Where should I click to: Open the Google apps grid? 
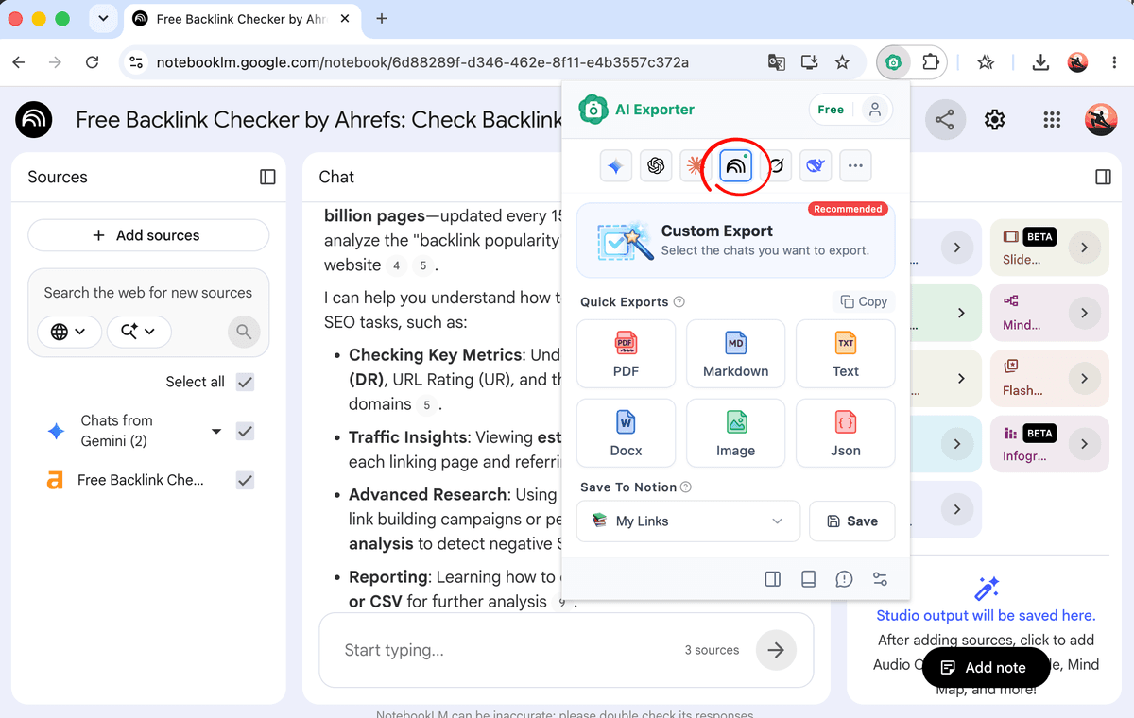[x=1052, y=120]
